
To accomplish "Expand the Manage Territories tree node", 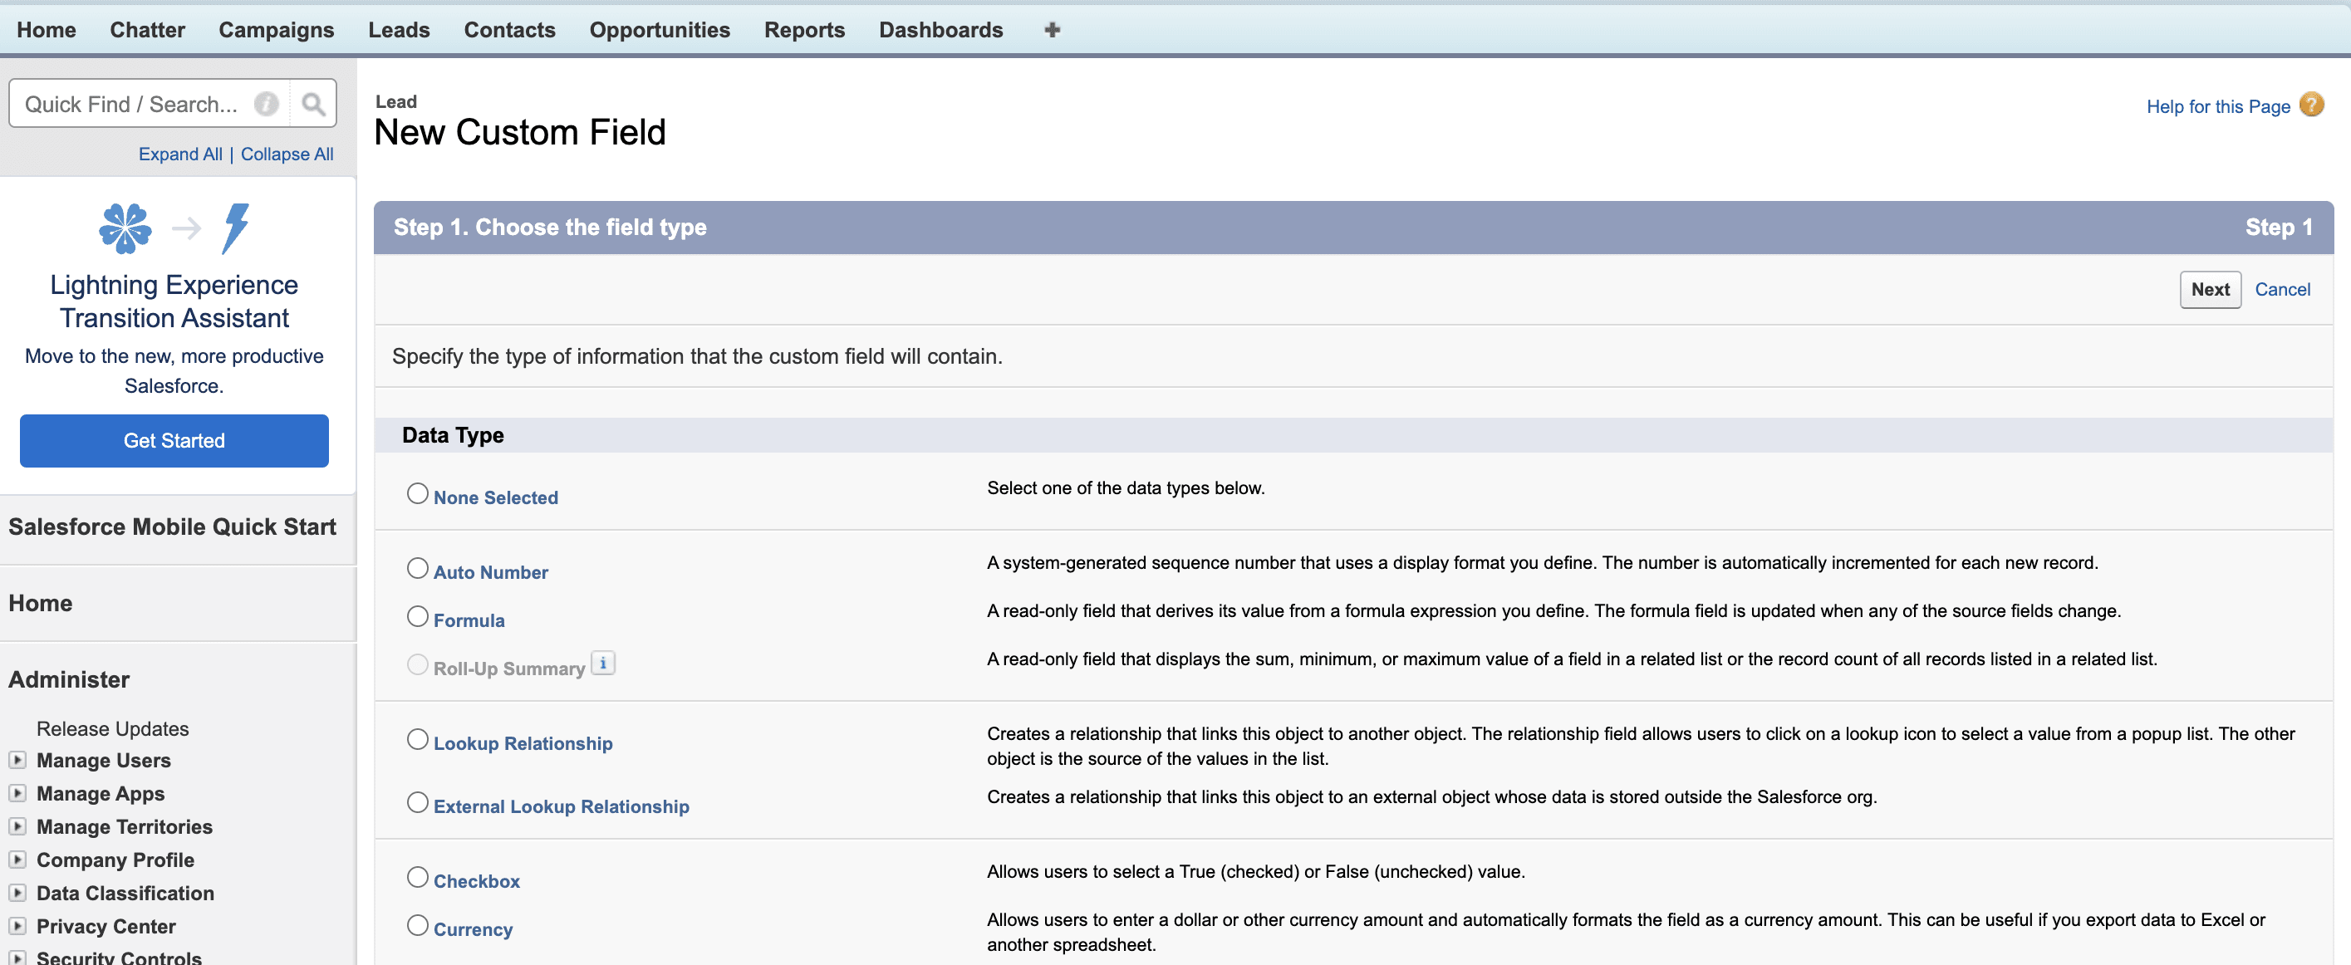I will coord(17,826).
